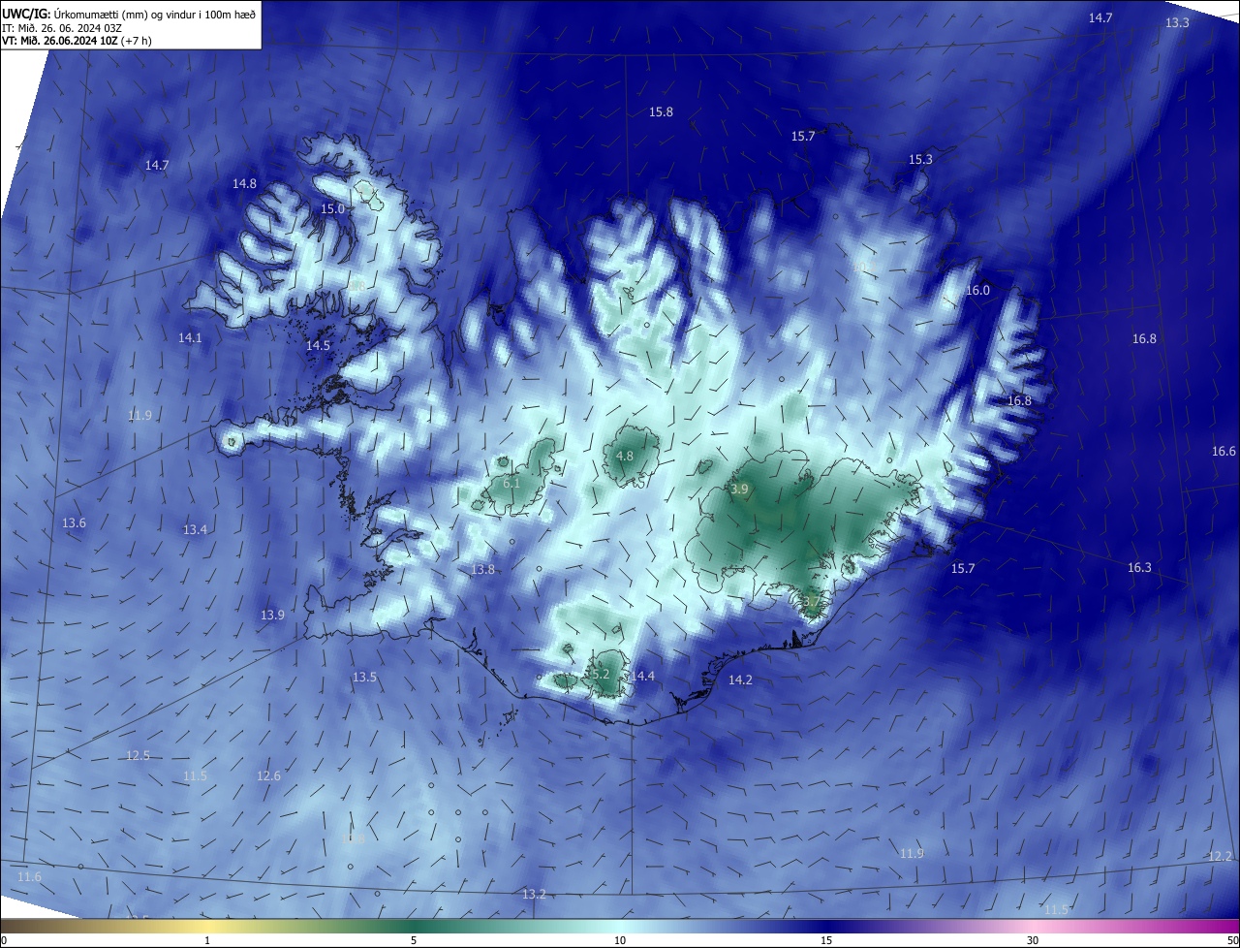Pick the 14.5 value over Breiðafjörður bay
This screenshot has height=948, width=1240.
click(x=318, y=345)
